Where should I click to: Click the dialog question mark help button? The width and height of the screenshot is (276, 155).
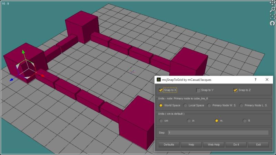point(255,80)
